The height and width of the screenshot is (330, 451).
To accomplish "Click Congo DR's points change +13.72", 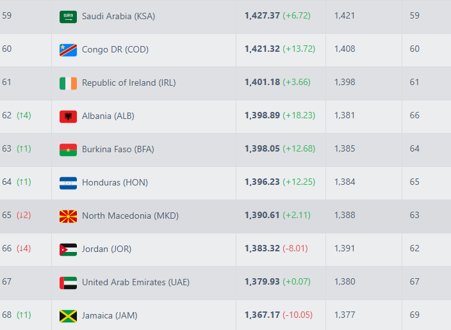I will click(x=297, y=49).
